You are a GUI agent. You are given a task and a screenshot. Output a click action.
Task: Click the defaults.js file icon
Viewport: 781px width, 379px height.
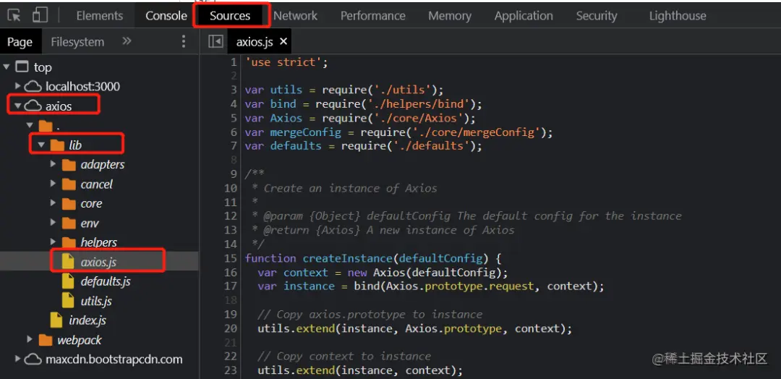pyautogui.click(x=68, y=281)
